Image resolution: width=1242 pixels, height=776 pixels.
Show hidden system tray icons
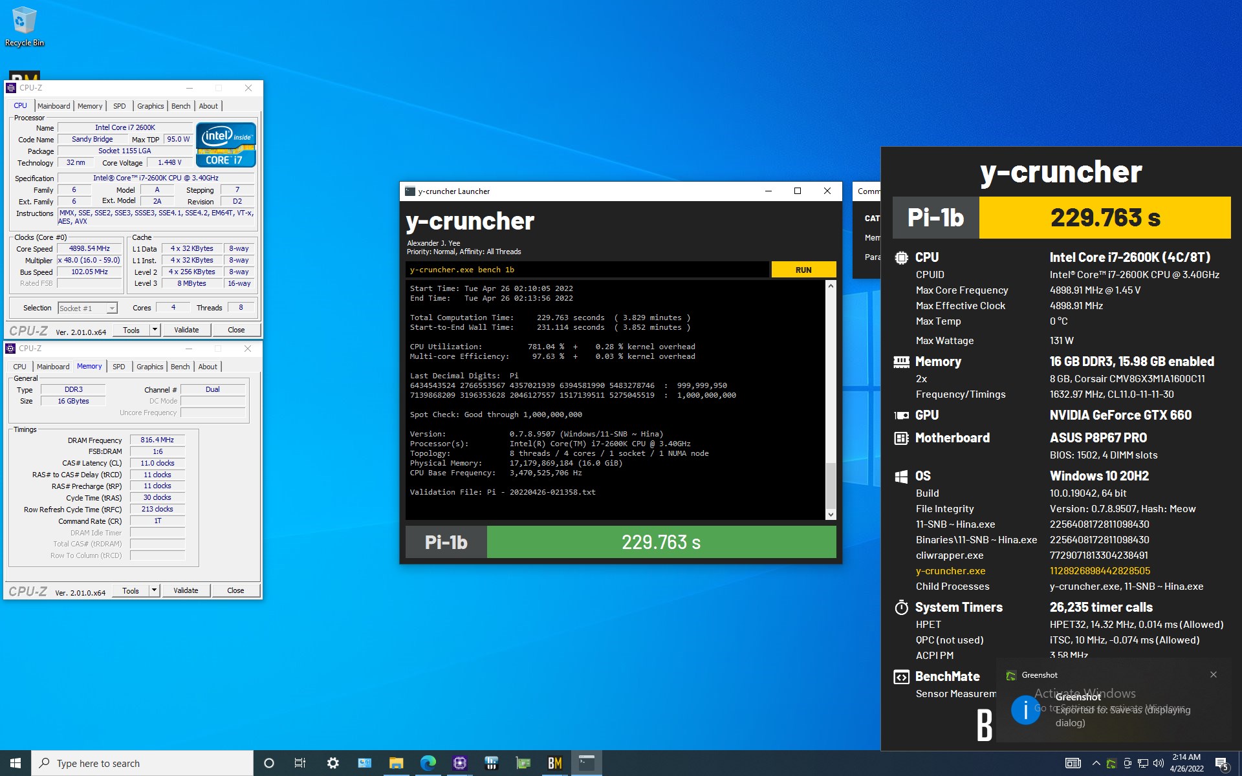click(x=1096, y=763)
